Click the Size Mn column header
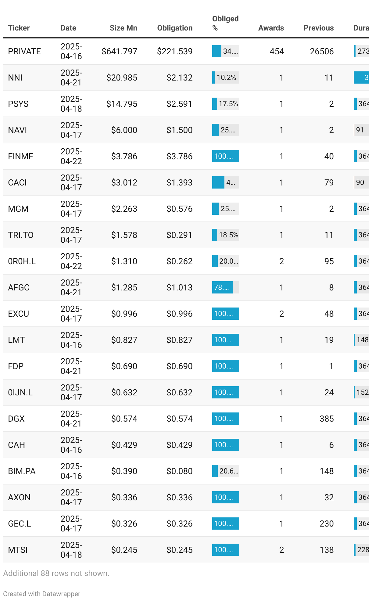Image resolution: width=372 pixels, height=601 pixels. point(123,28)
